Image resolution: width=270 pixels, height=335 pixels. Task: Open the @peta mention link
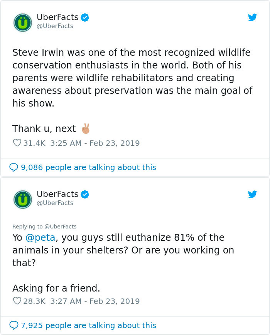40,238
